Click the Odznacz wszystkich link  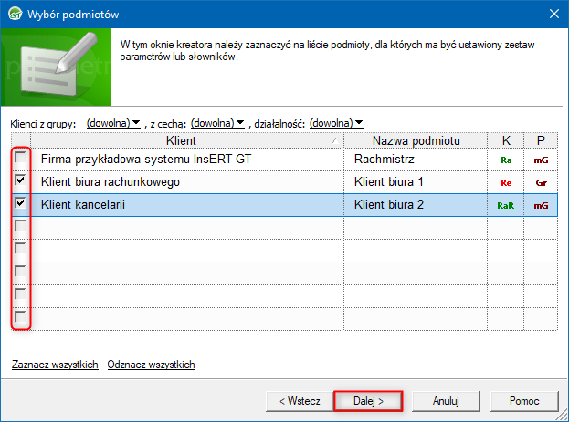click(x=151, y=365)
